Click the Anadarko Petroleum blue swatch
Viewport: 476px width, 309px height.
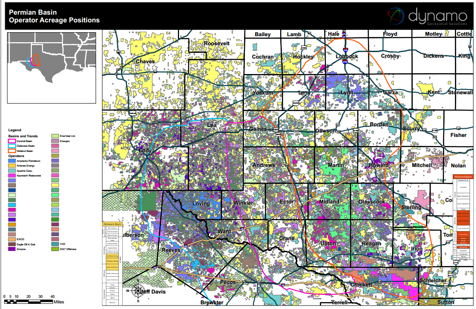tap(12, 161)
